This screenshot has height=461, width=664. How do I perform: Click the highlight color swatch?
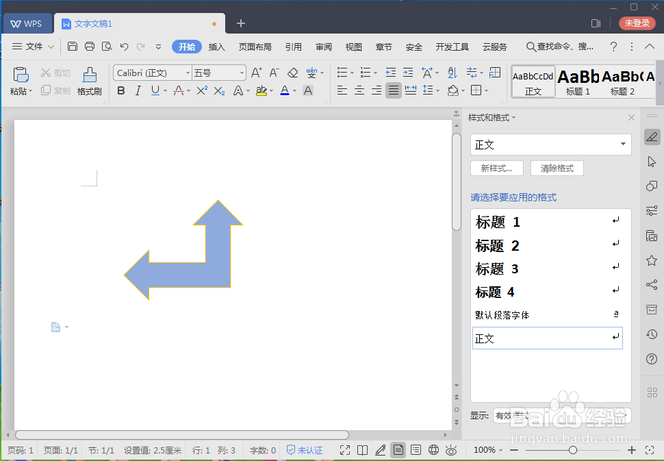coord(261,90)
